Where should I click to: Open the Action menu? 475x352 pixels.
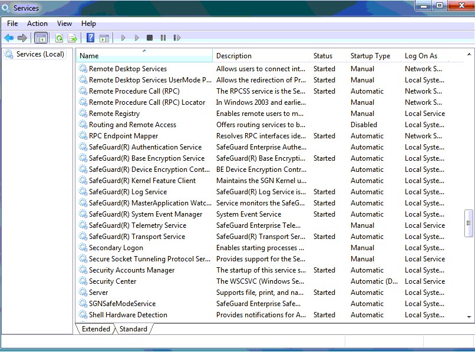point(37,24)
